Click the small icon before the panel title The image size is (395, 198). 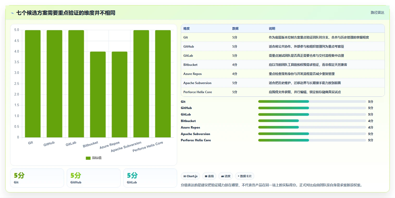click(13, 13)
